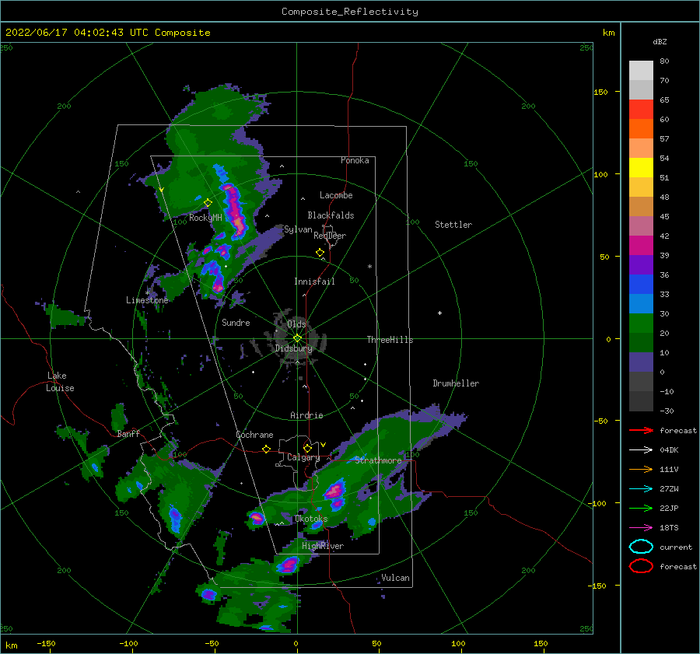Select the white 04DK arrow symbol

click(641, 450)
